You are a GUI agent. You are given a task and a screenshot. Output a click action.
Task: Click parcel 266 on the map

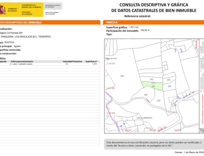122,76
